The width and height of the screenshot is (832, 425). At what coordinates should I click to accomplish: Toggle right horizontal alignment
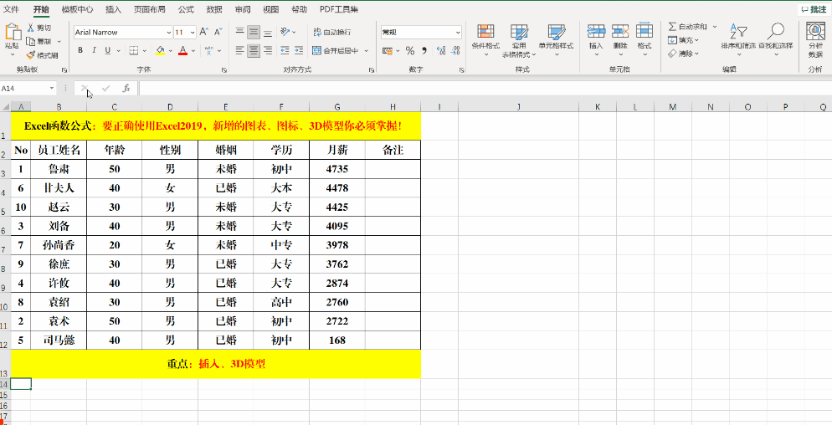click(268, 50)
